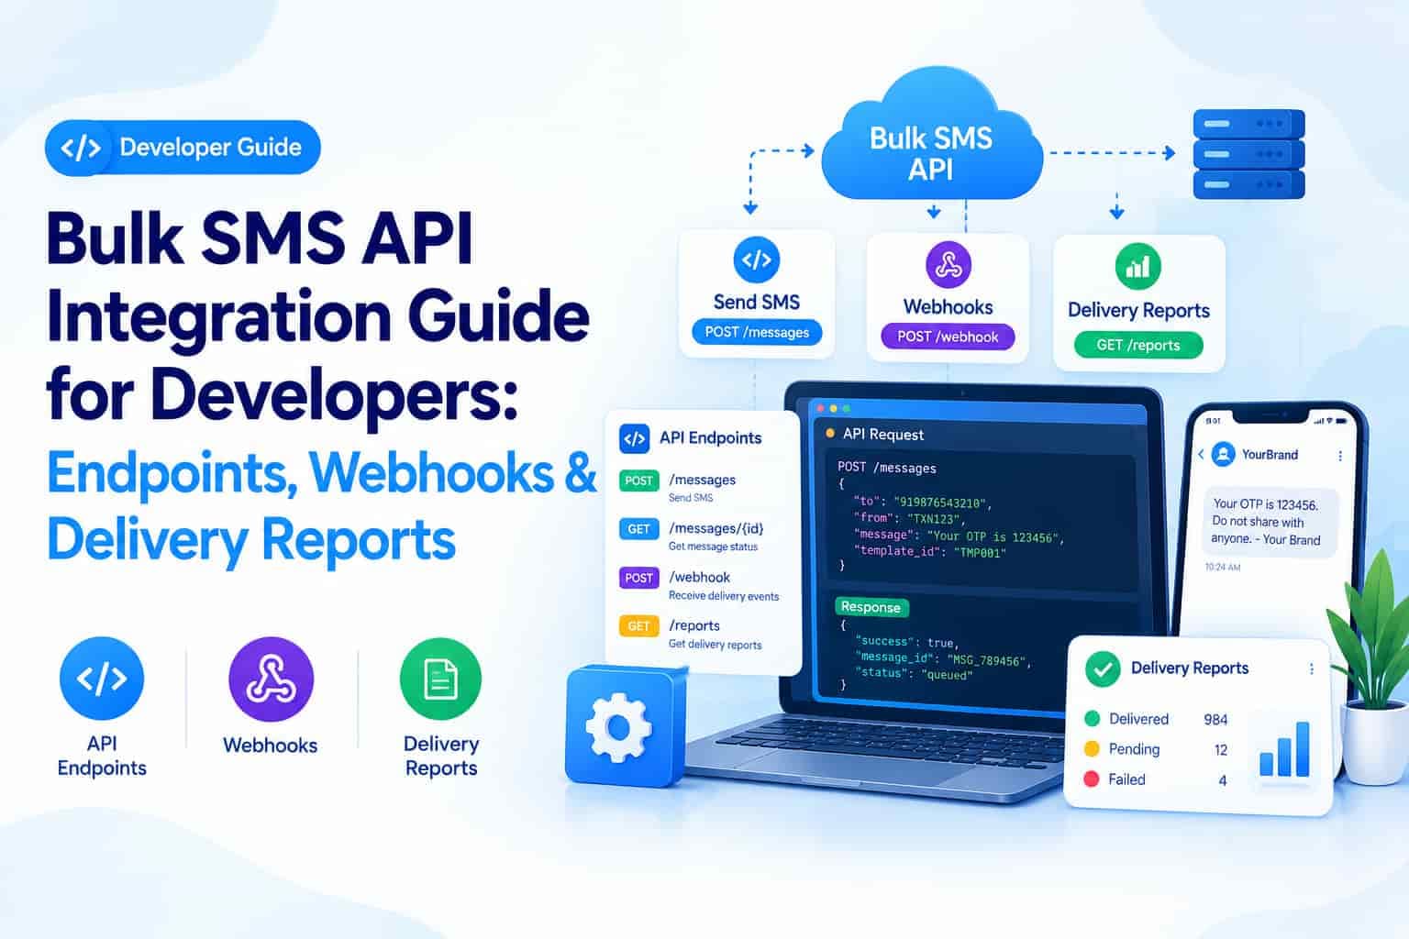Image resolution: width=1409 pixels, height=939 pixels.
Task: Open the server stack icon
Action: click(1248, 153)
